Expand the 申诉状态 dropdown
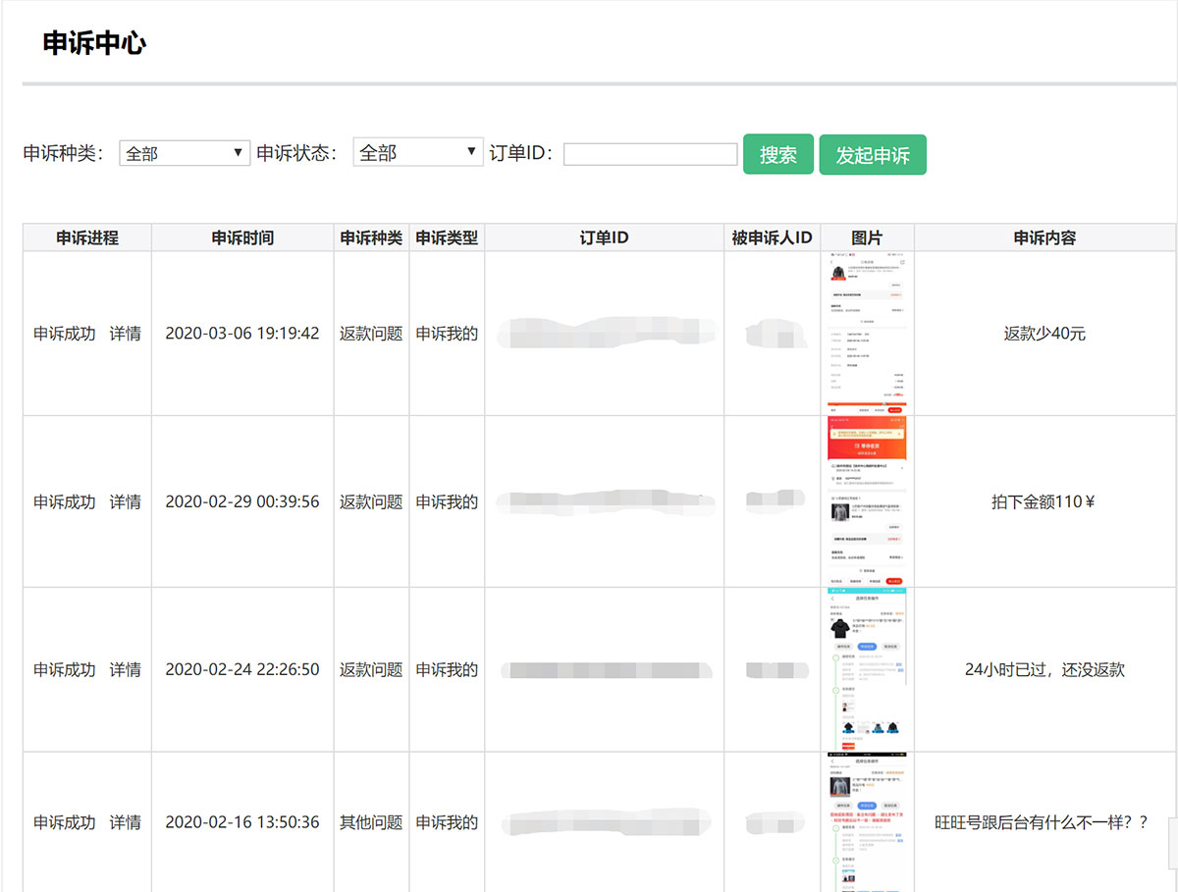1178x892 pixels. [x=418, y=153]
